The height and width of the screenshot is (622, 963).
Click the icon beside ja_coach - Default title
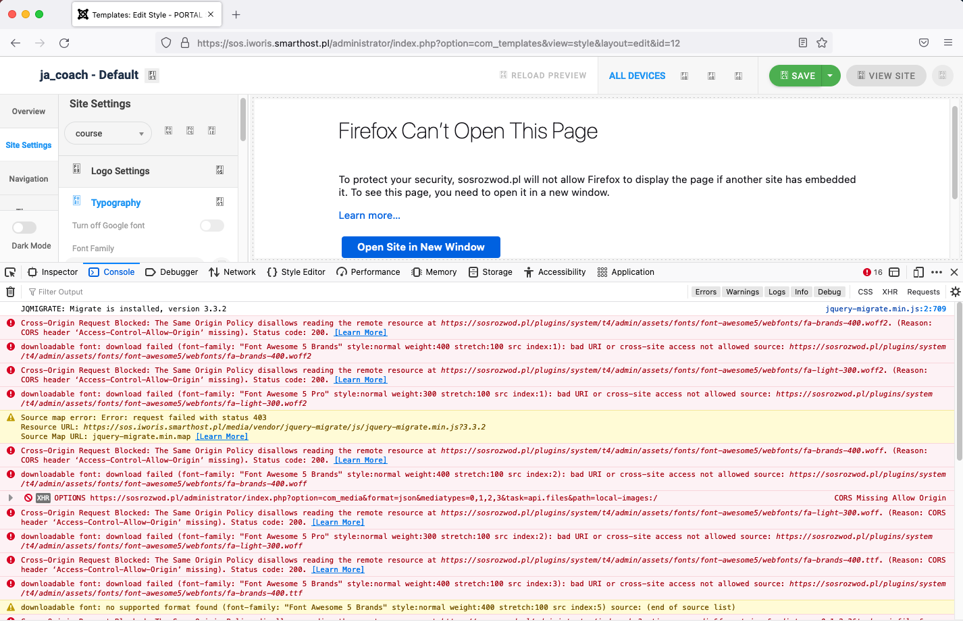tap(153, 76)
